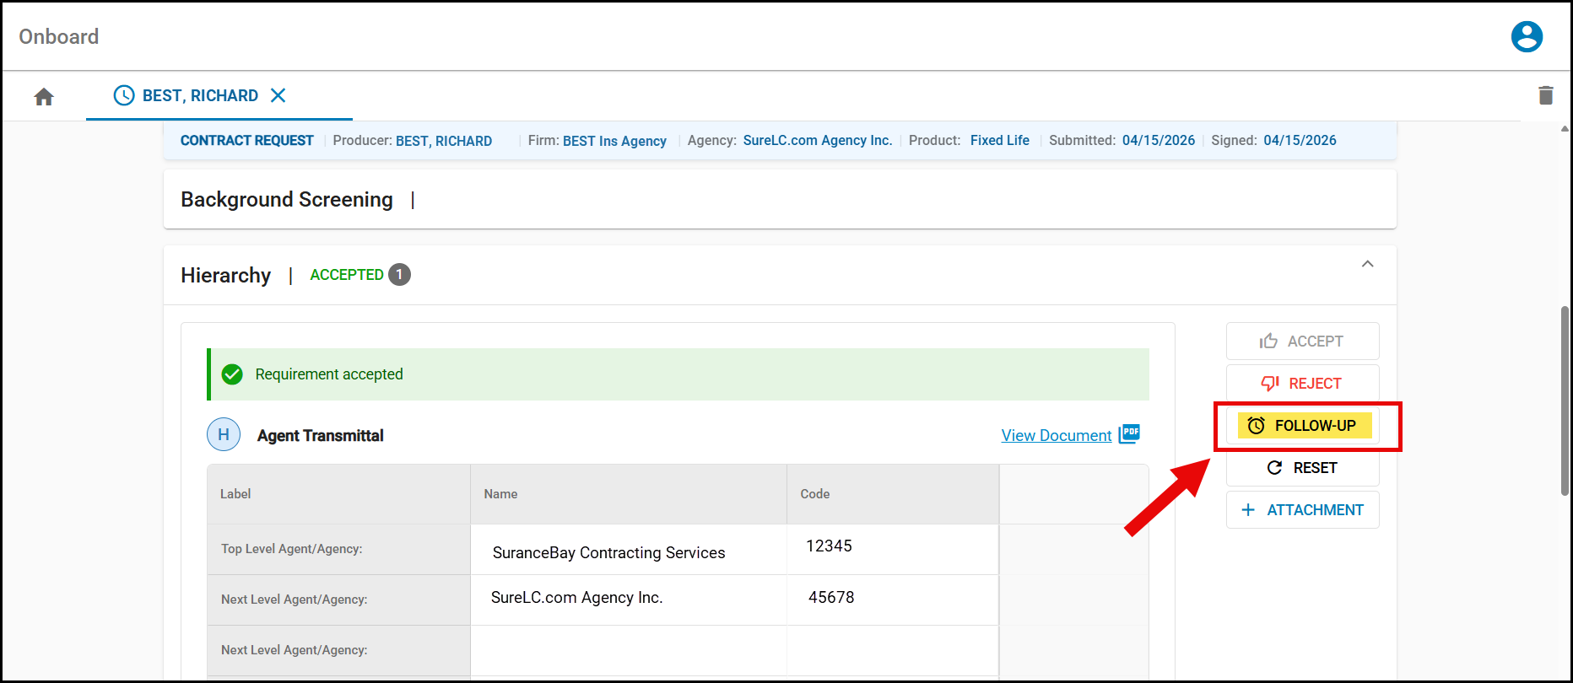Click the Onboard app title
Screen dimensions: 1573x683
(59, 36)
